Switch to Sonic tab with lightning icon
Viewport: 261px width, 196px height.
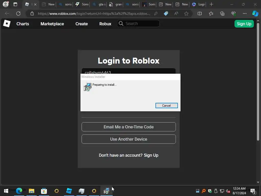click(82, 4)
